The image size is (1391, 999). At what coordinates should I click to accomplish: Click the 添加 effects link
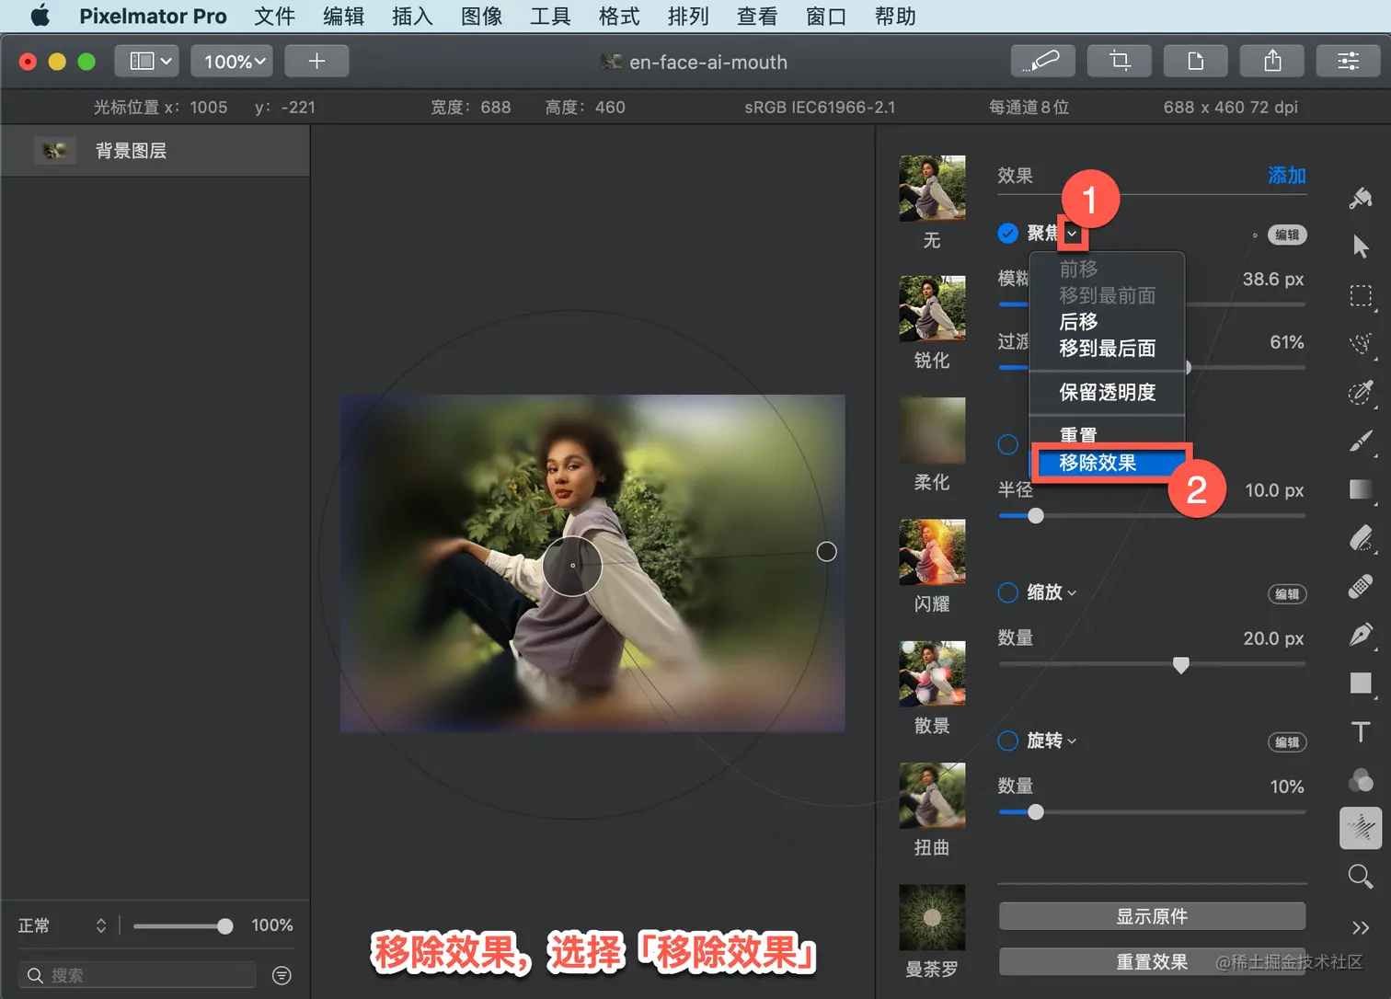pyautogui.click(x=1286, y=176)
